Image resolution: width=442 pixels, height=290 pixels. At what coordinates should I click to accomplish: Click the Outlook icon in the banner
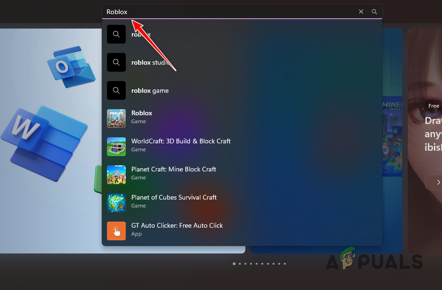(71, 67)
